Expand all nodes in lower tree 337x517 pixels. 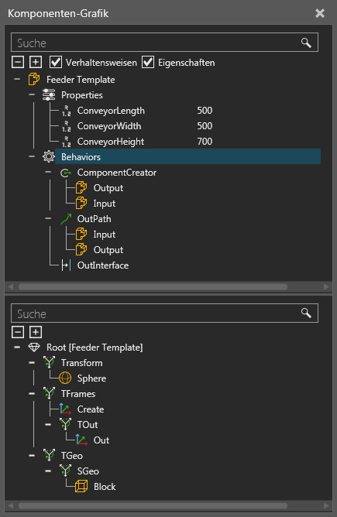[36, 332]
